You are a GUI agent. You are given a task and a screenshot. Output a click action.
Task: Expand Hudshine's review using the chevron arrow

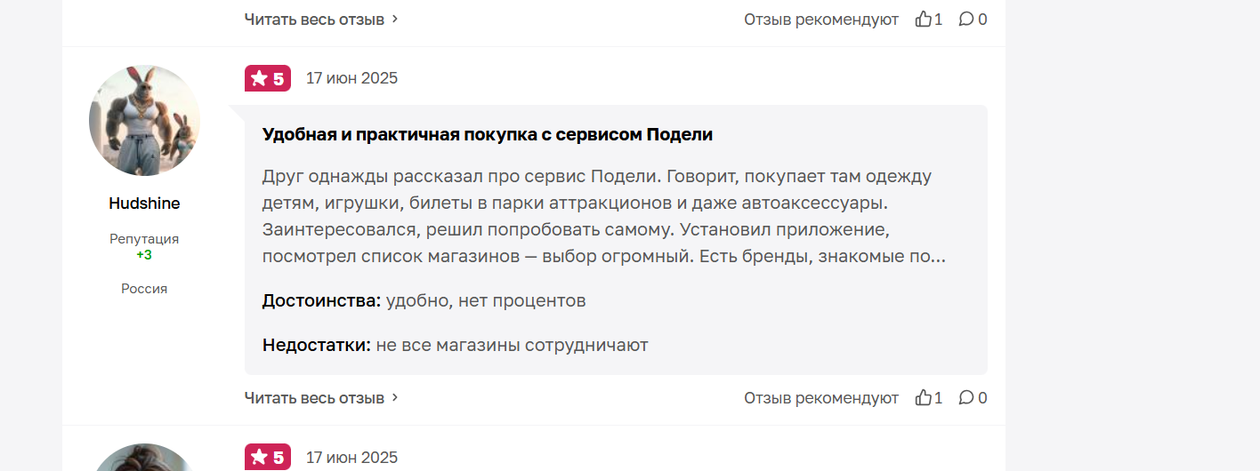pyautogui.click(x=396, y=397)
